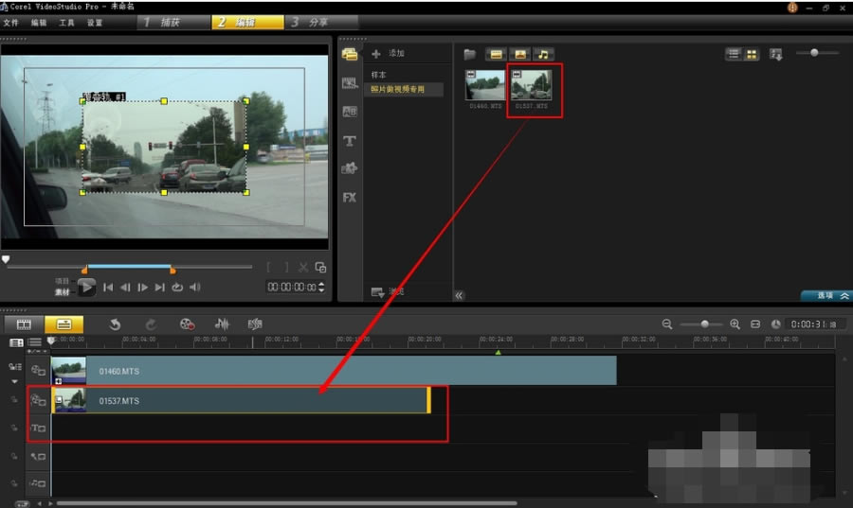This screenshot has height=508, width=853.
Task: Open the Media library icon
Action: [x=349, y=54]
